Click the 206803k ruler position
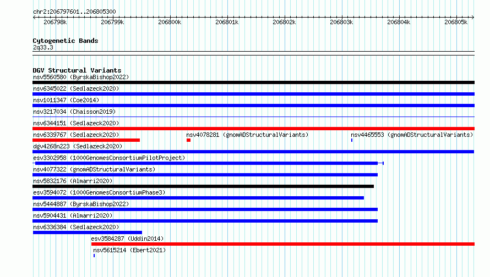This screenshot has height=277, width=490. [341, 22]
